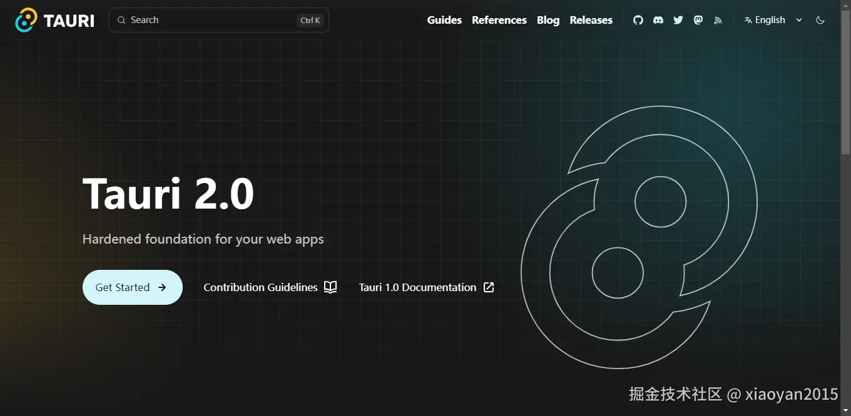Click the Search input field
The width and height of the screenshot is (851, 416).
pyautogui.click(x=219, y=20)
